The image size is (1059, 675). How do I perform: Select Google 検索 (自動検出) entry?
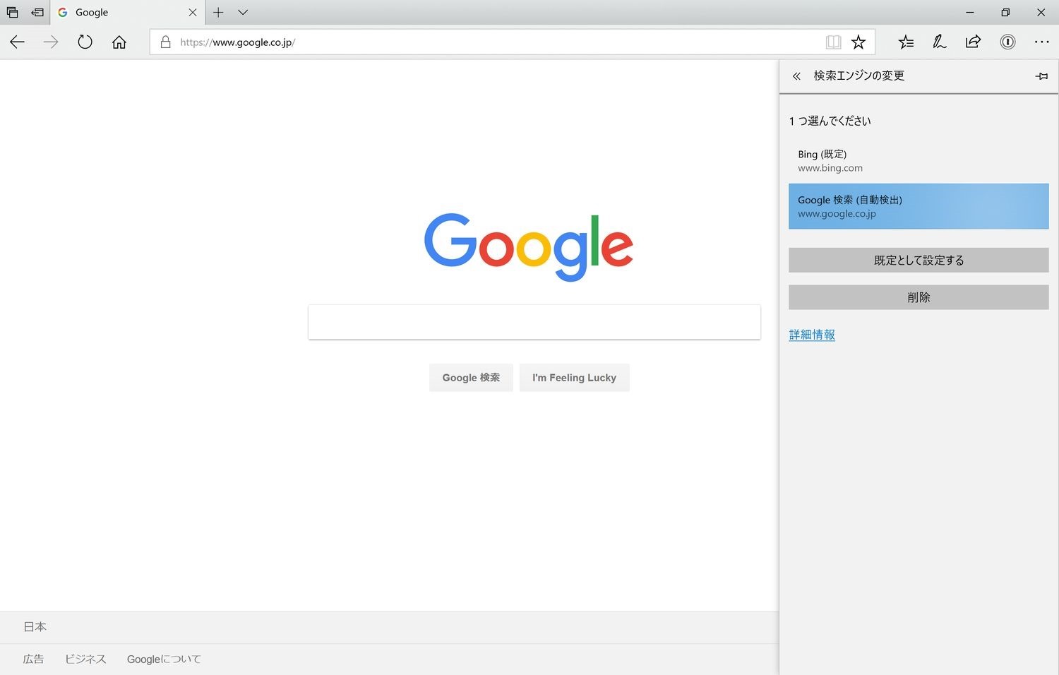pos(919,206)
